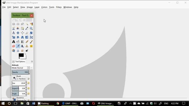Select the Crop tool
The width and height of the screenshot is (189, 106).
(27, 33)
